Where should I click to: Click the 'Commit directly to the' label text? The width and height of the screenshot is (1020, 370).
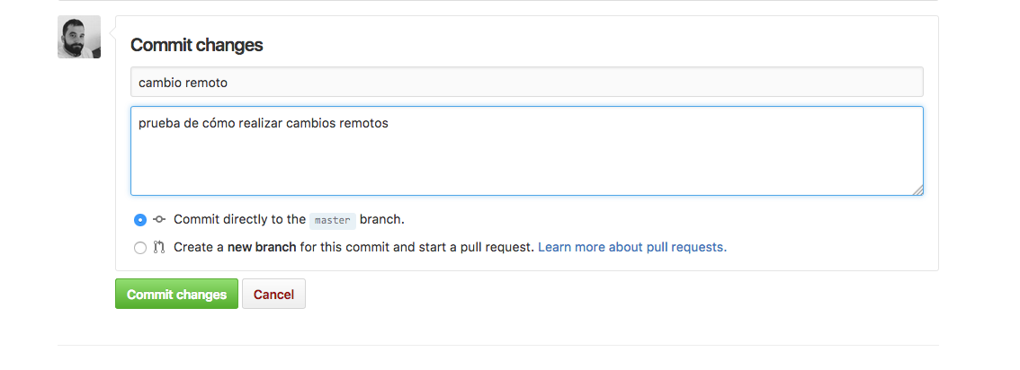click(239, 219)
